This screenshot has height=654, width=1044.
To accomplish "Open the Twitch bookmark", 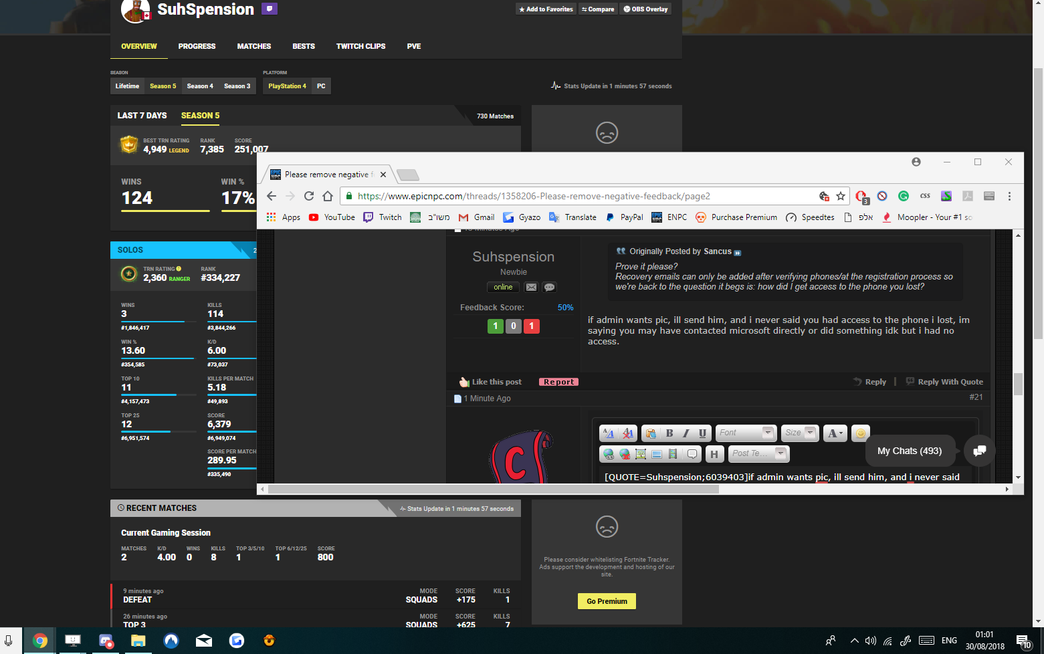I will (x=383, y=217).
